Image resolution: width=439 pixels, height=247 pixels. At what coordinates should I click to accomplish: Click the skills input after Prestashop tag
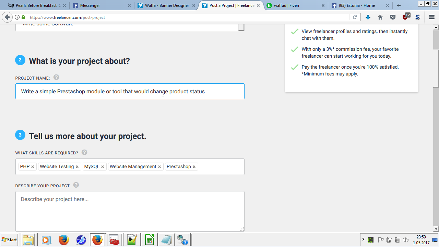[x=221, y=167]
